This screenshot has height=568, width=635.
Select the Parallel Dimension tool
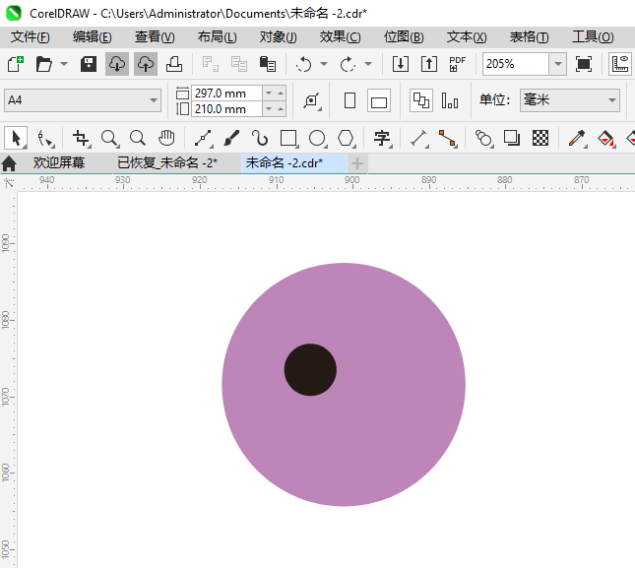(x=418, y=138)
